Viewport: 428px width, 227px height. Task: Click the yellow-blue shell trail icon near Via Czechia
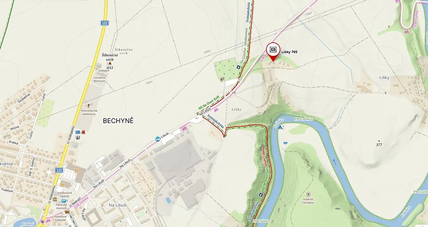click(238, 67)
